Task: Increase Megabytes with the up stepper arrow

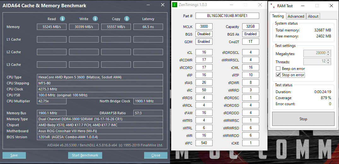Action: [328, 52]
